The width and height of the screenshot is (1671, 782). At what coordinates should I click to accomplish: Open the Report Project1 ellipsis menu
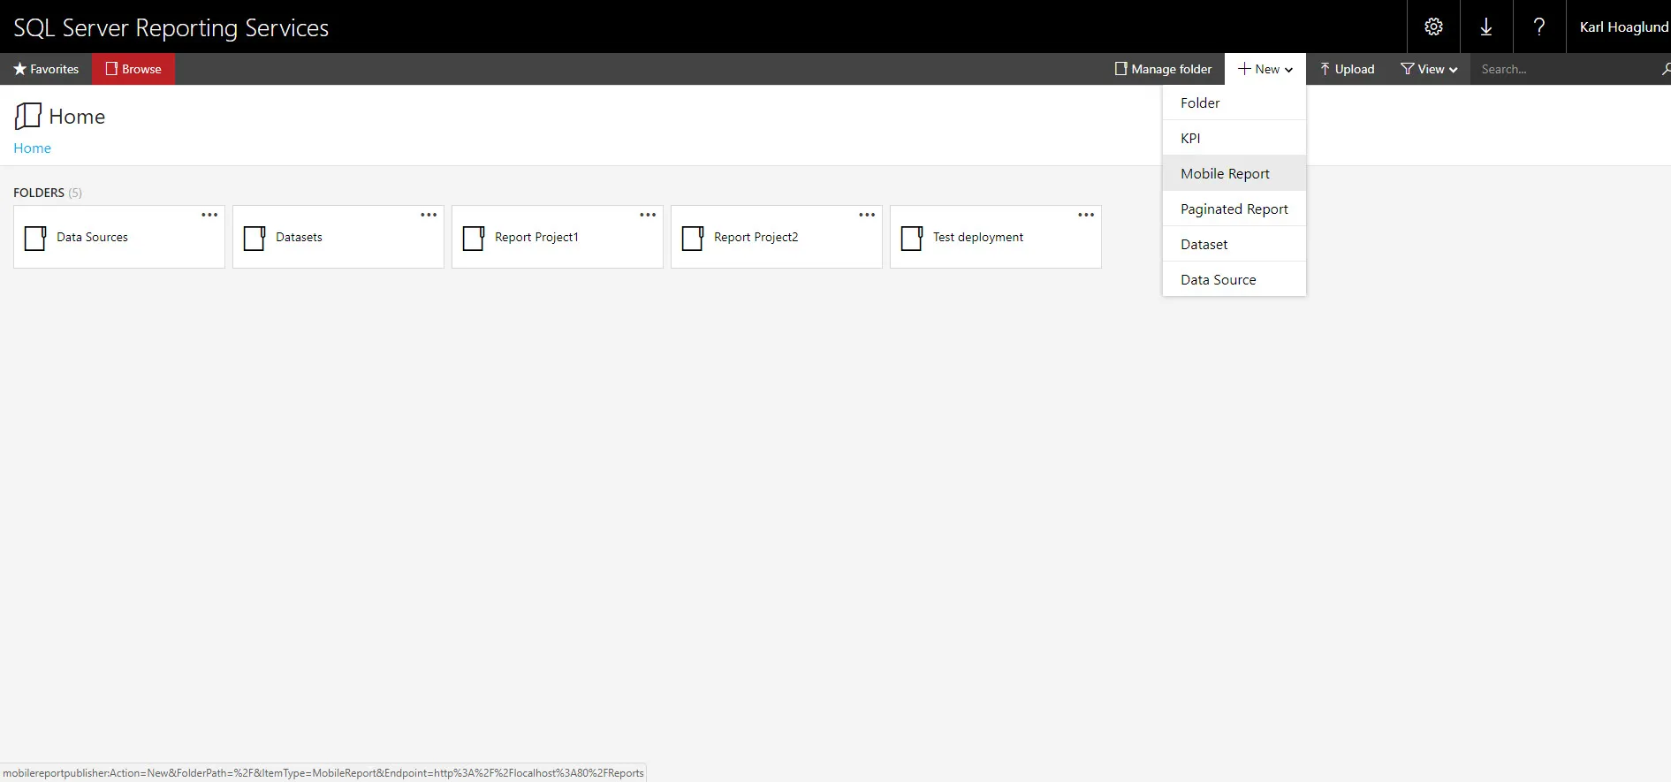[x=648, y=215]
